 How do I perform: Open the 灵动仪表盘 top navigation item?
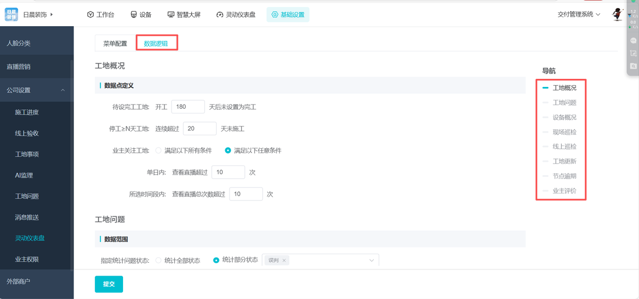[x=236, y=14]
